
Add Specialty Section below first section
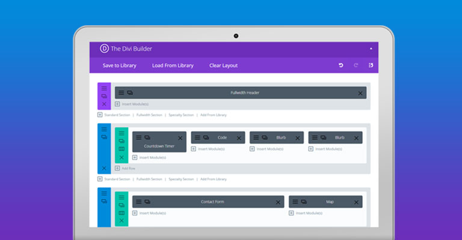[181, 115]
